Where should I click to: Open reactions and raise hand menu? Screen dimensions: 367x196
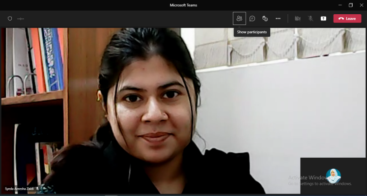coord(265,19)
